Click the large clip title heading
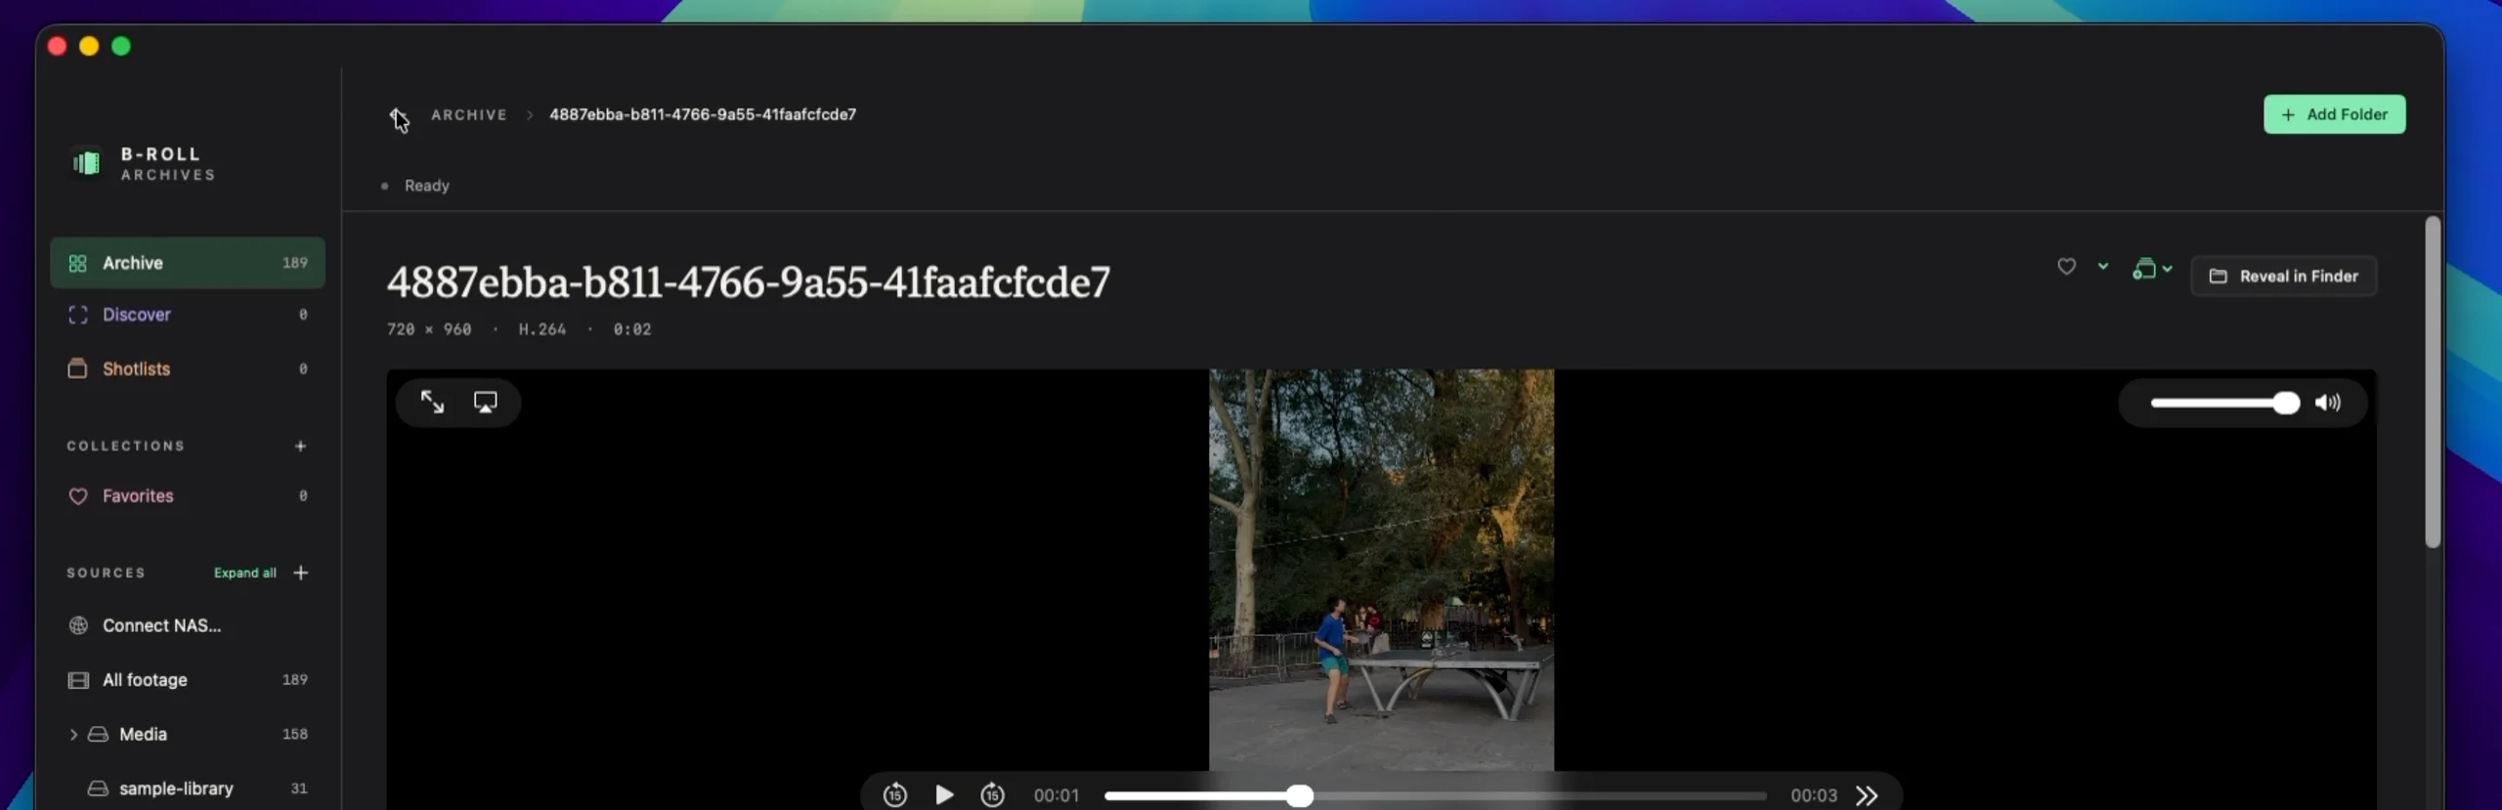 [x=749, y=282]
